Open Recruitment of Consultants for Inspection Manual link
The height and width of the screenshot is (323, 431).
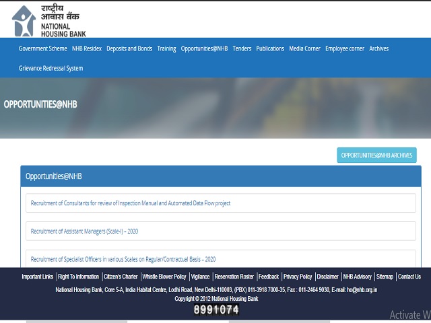pos(131,203)
